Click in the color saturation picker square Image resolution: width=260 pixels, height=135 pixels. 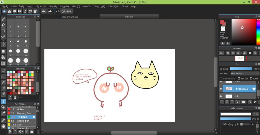tap(243, 32)
